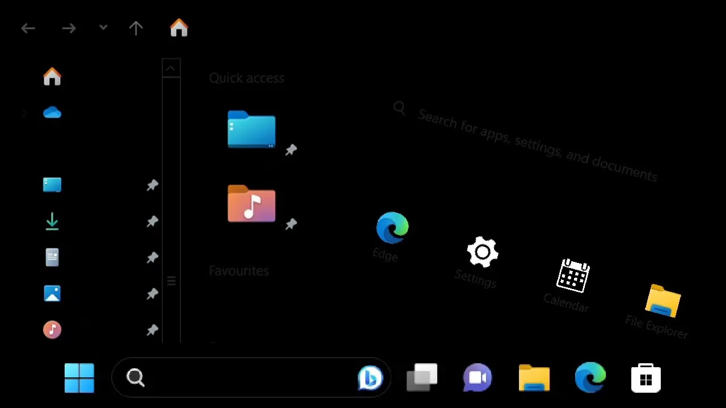
Task: Open Documents in the sidebar
Action: pyautogui.click(x=52, y=257)
